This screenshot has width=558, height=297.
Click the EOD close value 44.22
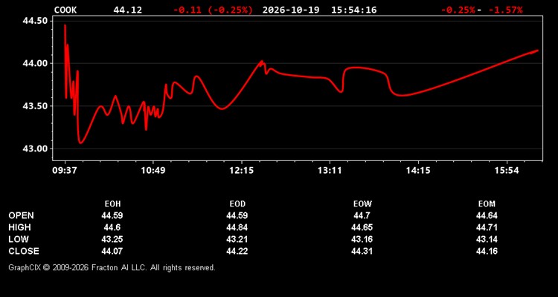pos(237,251)
